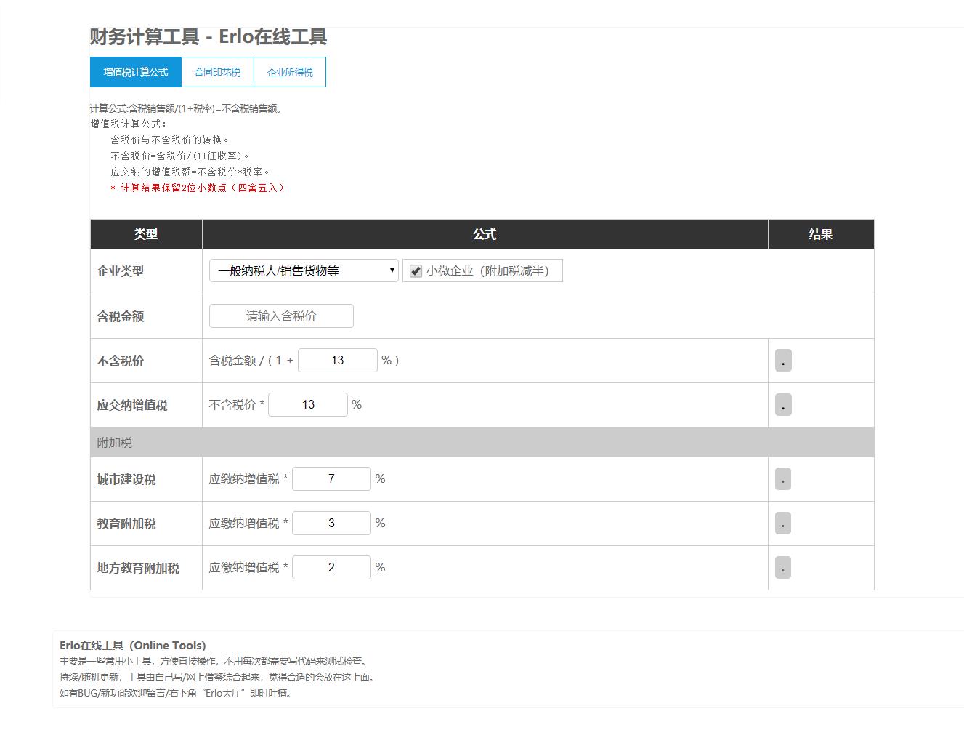The height and width of the screenshot is (738, 964).
Task: Click the 地方教育附加税 percentage field
Action: click(331, 568)
